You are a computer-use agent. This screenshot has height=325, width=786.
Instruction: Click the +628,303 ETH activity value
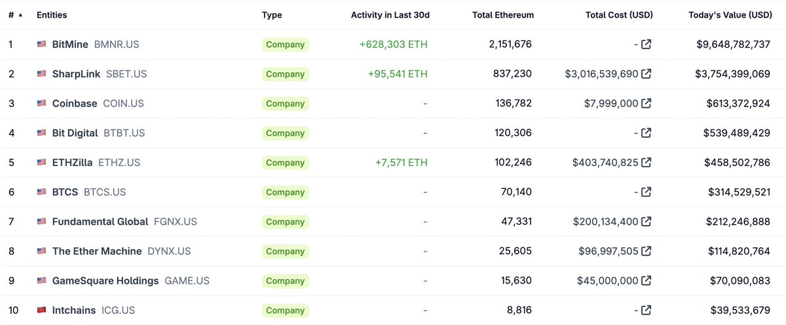pyautogui.click(x=393, y=44)
